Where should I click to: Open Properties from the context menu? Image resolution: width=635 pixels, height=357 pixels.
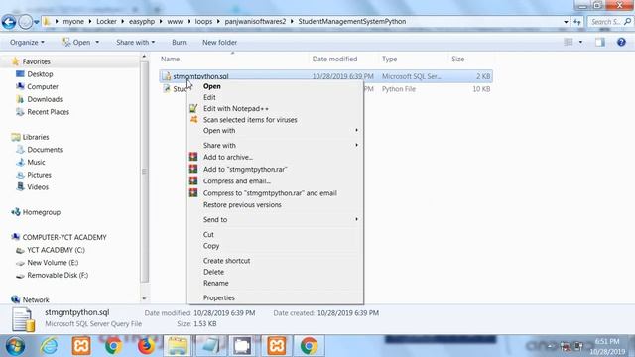tap(275, 297)
